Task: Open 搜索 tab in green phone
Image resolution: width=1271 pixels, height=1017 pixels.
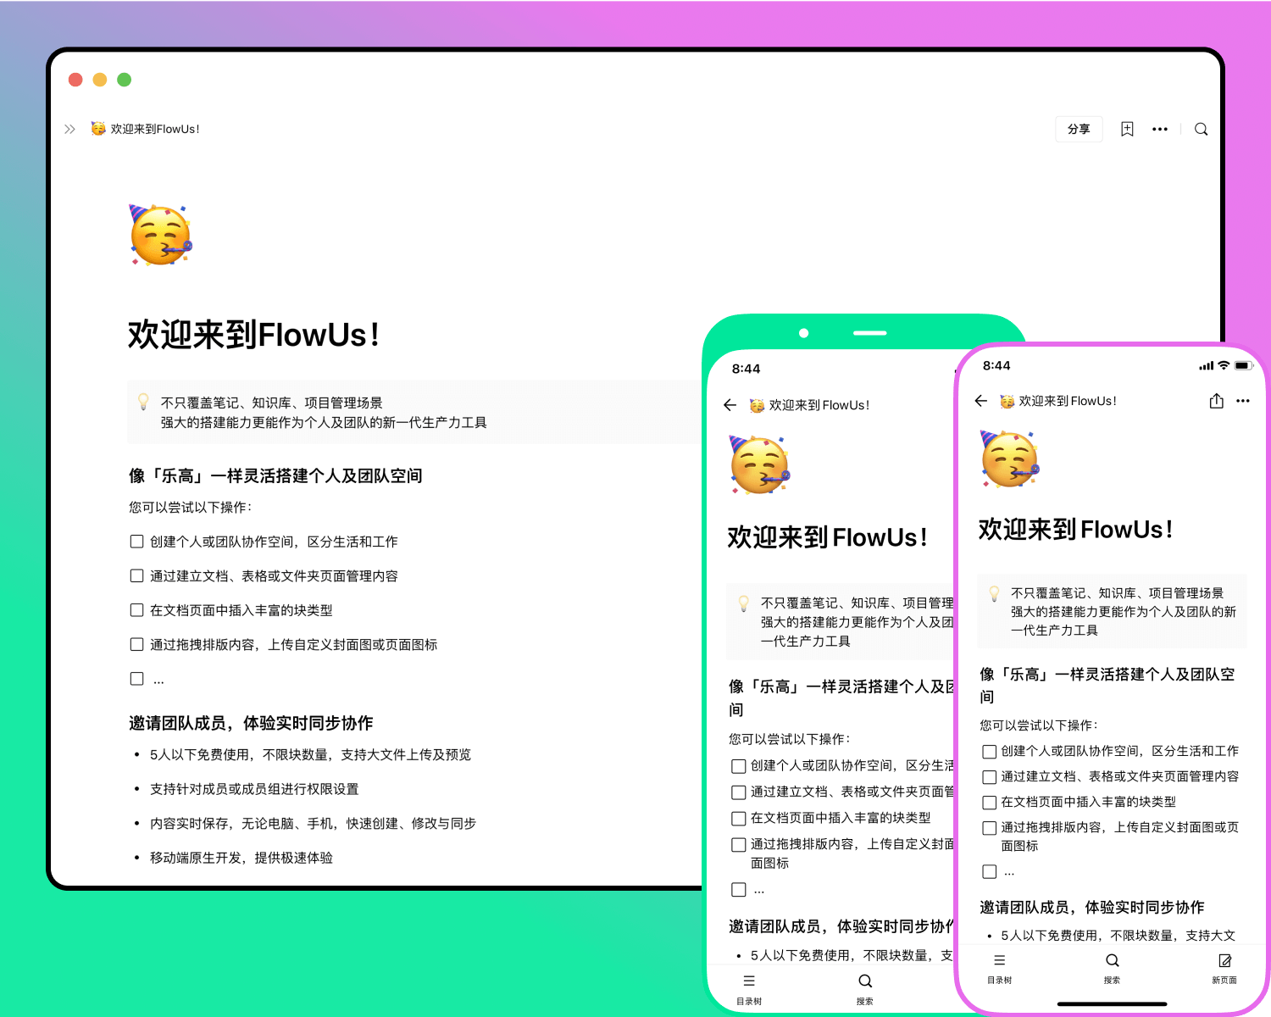Action: pos(865,989)
